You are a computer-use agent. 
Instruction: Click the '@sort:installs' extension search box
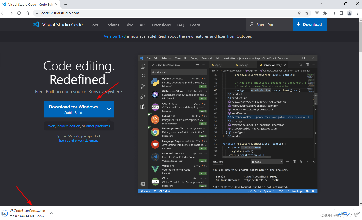pos(179,72)
